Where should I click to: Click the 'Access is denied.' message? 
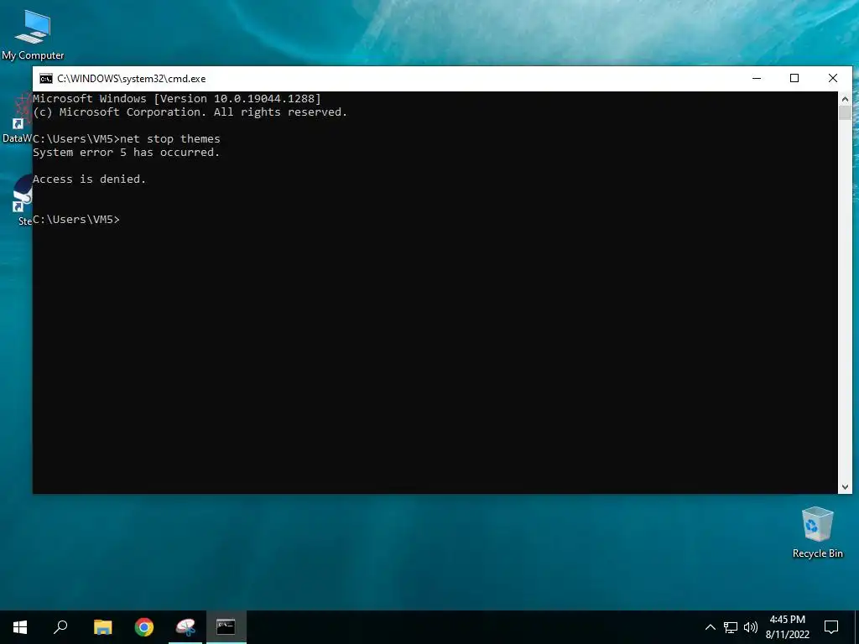pyautogui.click(x=89, y=179)
